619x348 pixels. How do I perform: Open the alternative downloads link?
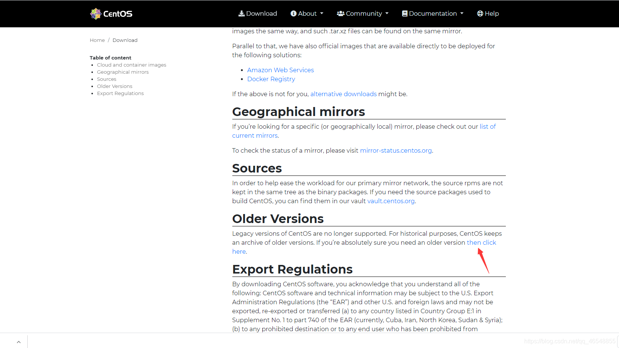[343, 94]
